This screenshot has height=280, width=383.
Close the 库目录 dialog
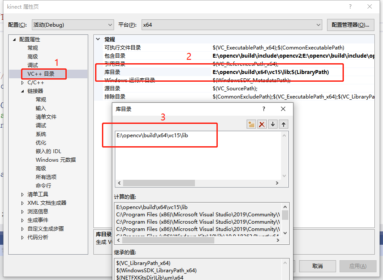283,109
